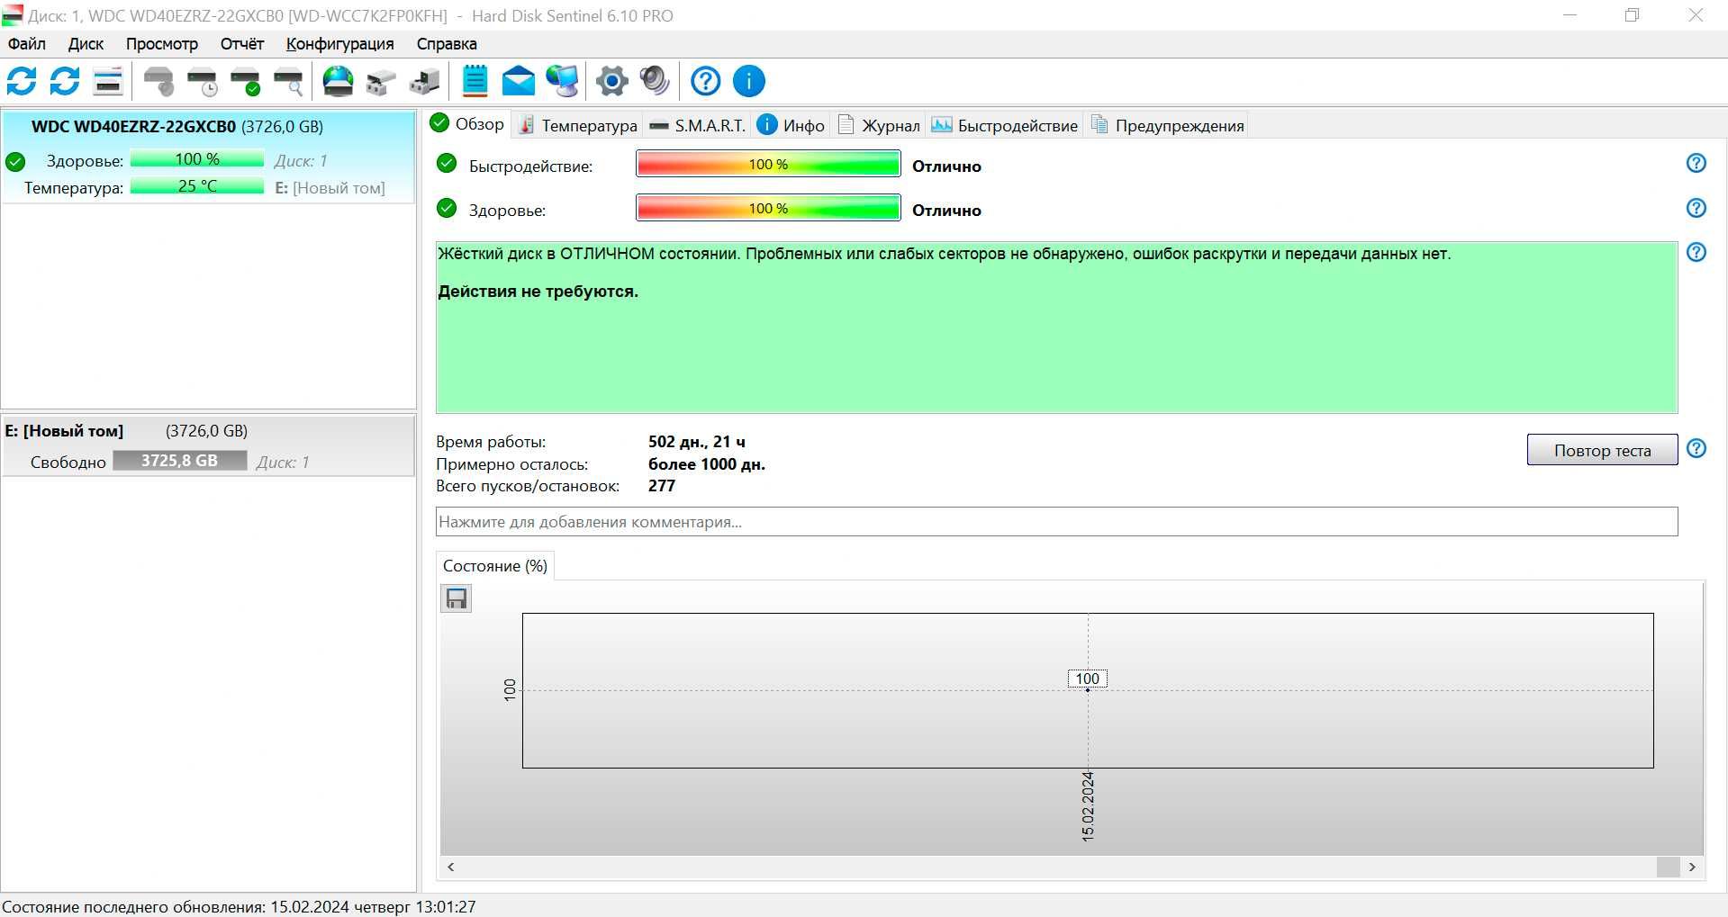Screen dimensions: 1728x917
Task: Select WDC WD40EZRZ-22GXCB0 disk entry
Action: (x=208, y=157)
